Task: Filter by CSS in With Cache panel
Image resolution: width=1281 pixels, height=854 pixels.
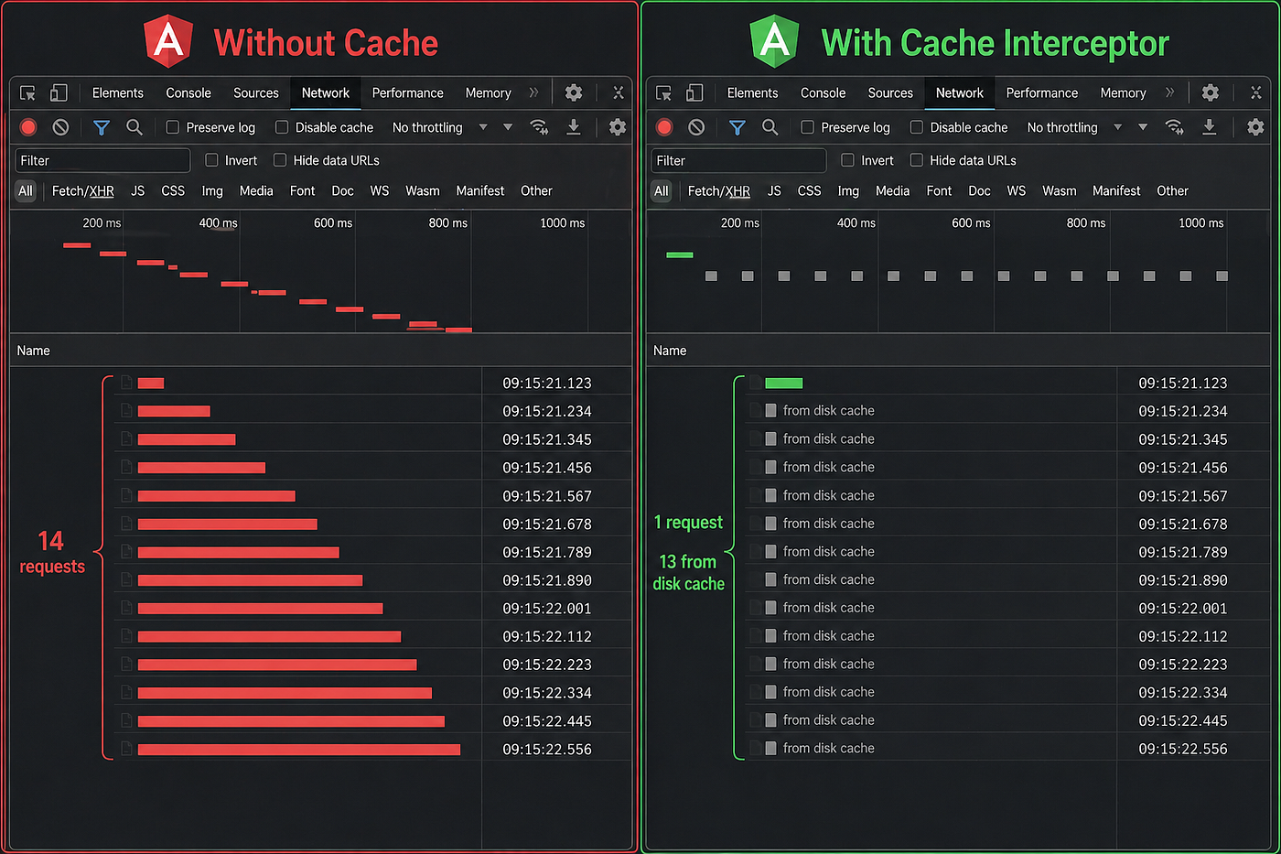Action: pyautogui.click(x=810, y=190)
